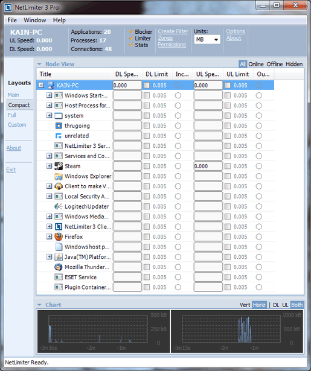Enable DL Limit checkbox for KAIN-PC
This screenshot has height=371, width=311.
(147, 85)
